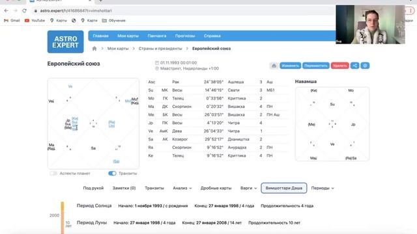Screen dimensions: 417x234
Task: Open Прогнозы in the top menu
Action: [185, 36]
